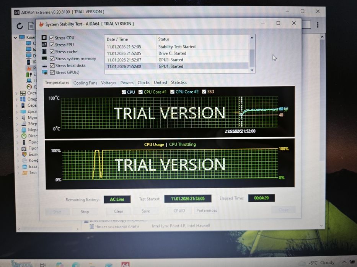
Task: Toggle the SSD graph checkbox
Action: coord(204,92)
